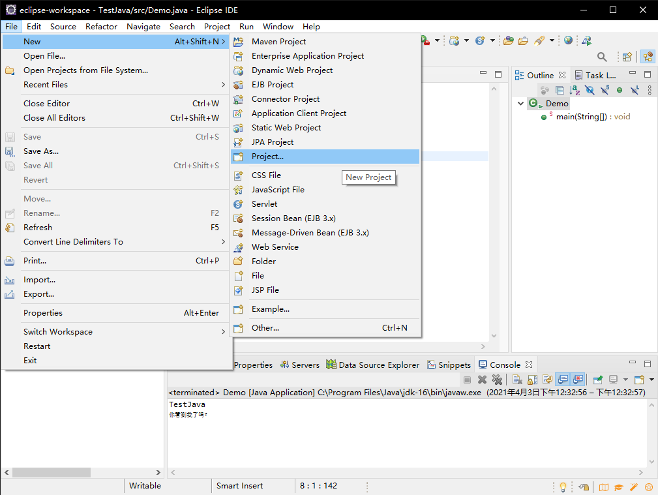The height and width of the screenshot is (495, 658).
Task: Click the New Dynamic Web Project toolbar icon
Action: point(454,40)
